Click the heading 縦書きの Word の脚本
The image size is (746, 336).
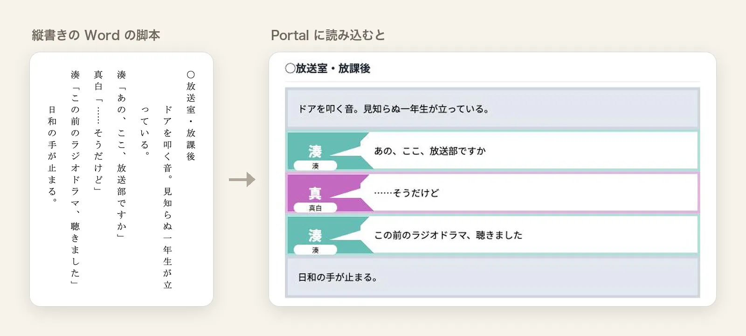[96, 35]
